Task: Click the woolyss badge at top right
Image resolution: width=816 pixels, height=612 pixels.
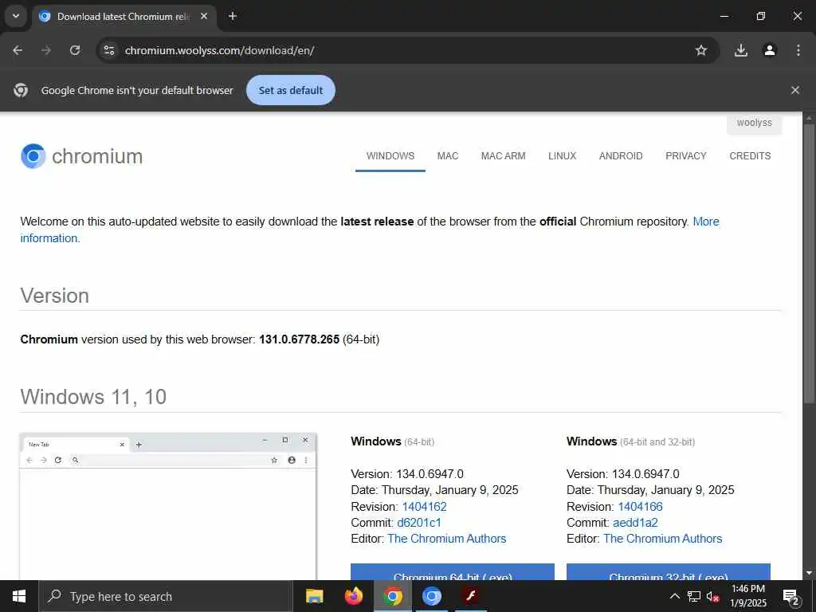Action: (x=754, y=124)
